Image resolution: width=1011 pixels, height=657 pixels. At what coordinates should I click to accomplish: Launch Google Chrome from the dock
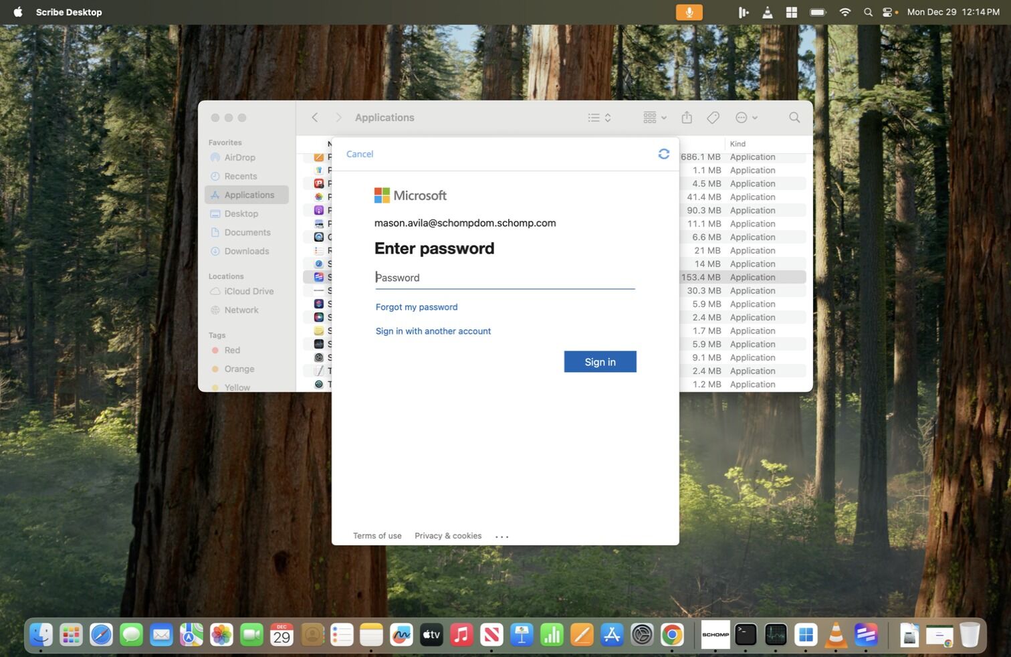click(x=672, y=634)
